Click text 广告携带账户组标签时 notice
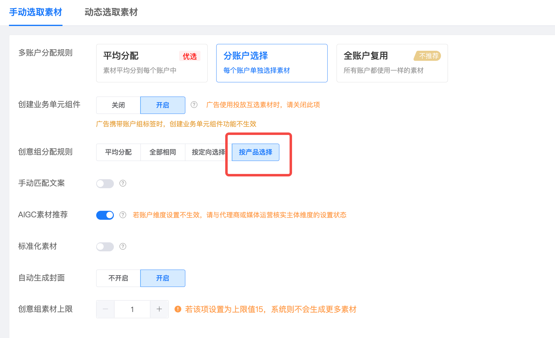Viewport: 555px width, 338px height. coord(176,124)
